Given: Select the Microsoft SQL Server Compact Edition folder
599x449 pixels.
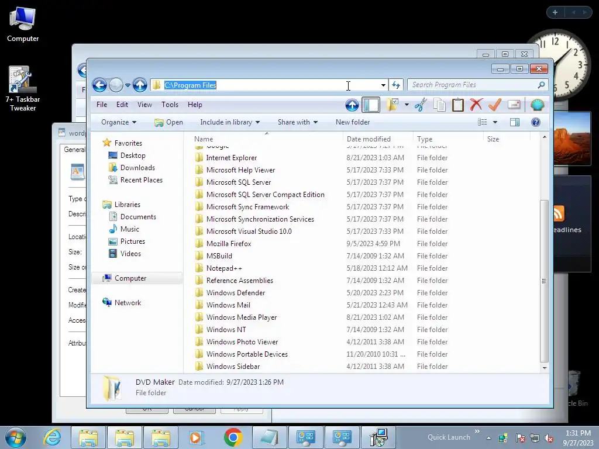Looking at the screenshot, I should [265, 194].
